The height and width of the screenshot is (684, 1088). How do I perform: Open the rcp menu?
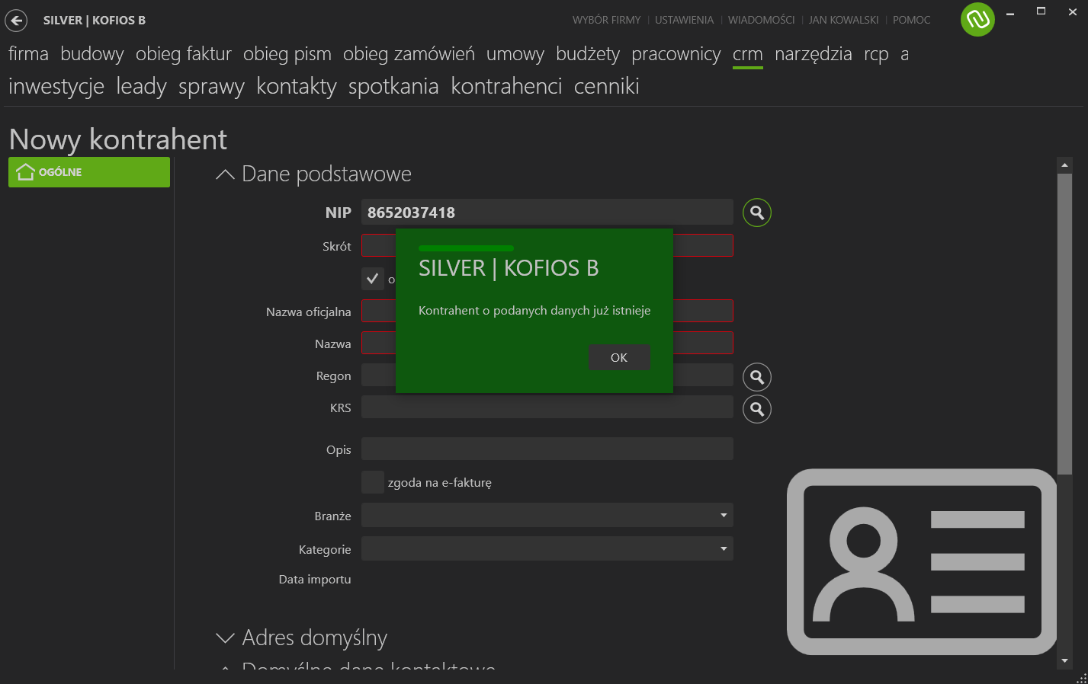[876, 54]
